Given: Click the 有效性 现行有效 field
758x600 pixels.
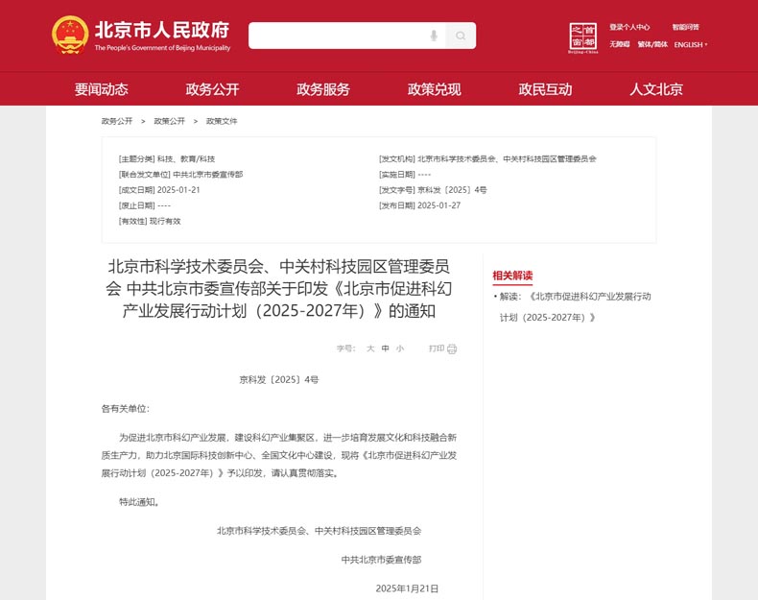Looking at the screenshot, I should 150,221.
